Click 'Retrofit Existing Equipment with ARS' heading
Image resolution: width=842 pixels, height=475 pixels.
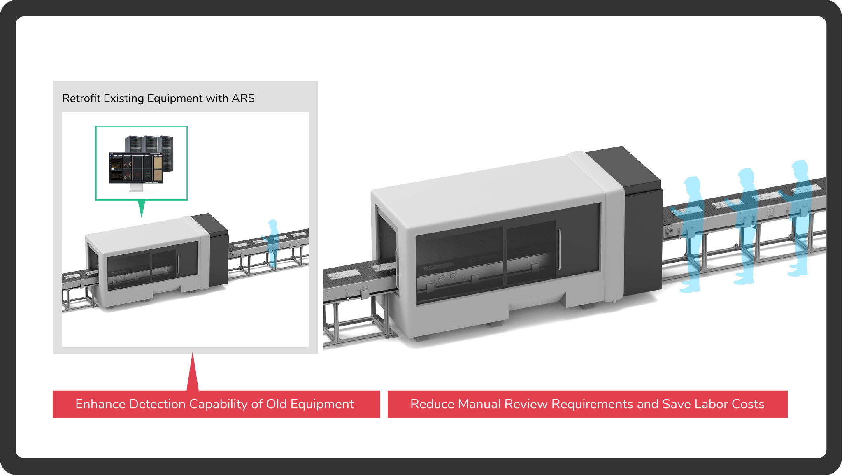[158, 98]
